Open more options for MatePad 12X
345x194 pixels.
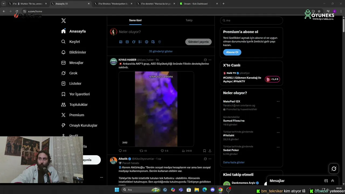[x=278, y=102]
